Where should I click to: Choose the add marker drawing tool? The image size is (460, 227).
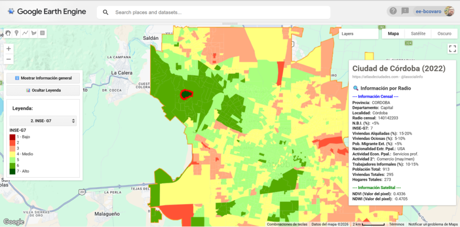point(17,33)
